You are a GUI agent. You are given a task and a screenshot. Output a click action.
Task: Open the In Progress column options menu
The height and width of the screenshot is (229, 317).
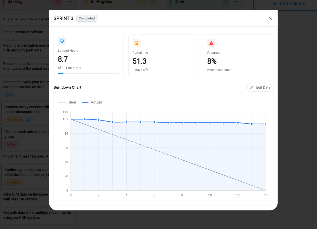pyautogui.click(x=153, y=1)
